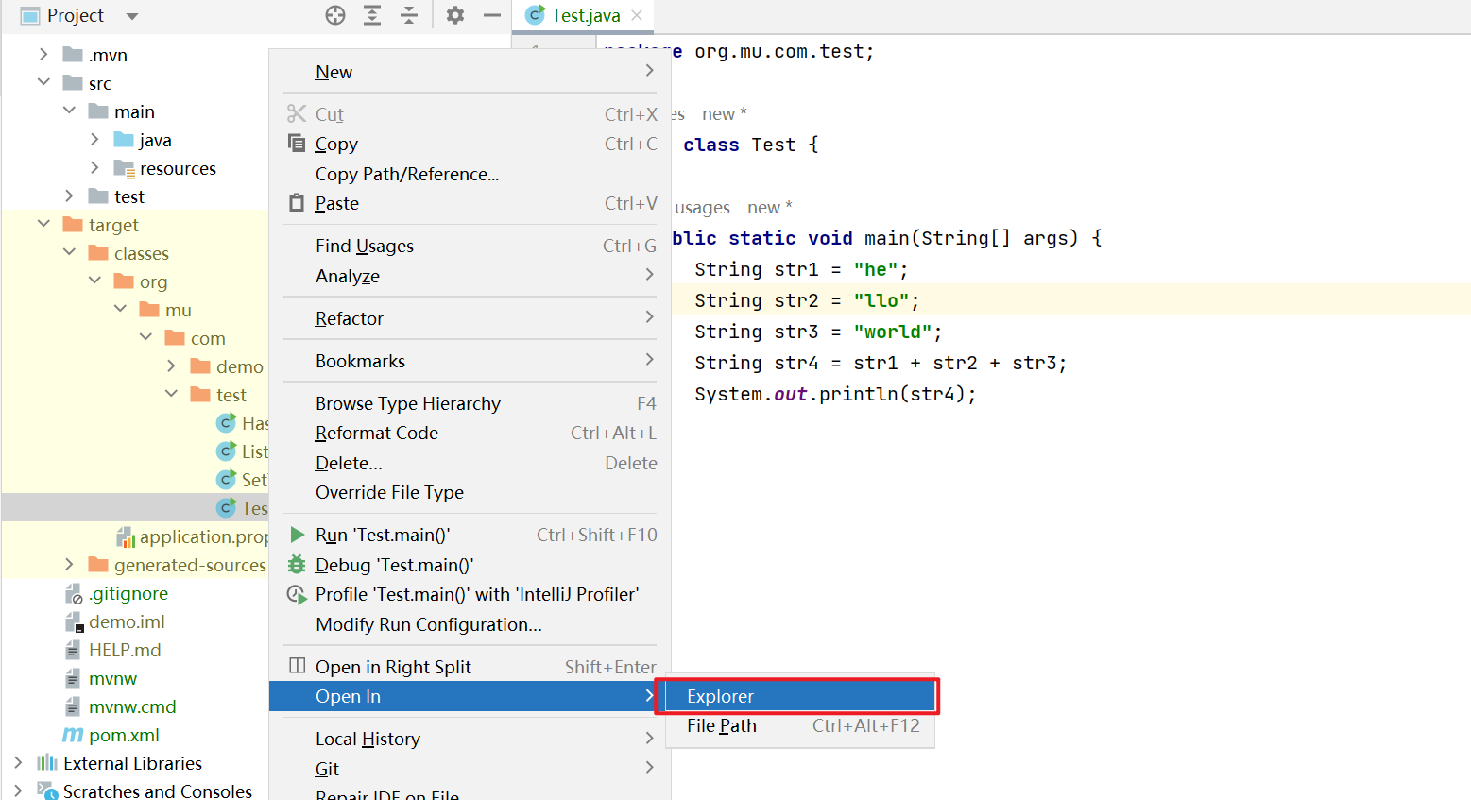This screenshot has width=1471, height=800.
Task: Expand the External Libraries node
Action: click(x=18, y=763)
